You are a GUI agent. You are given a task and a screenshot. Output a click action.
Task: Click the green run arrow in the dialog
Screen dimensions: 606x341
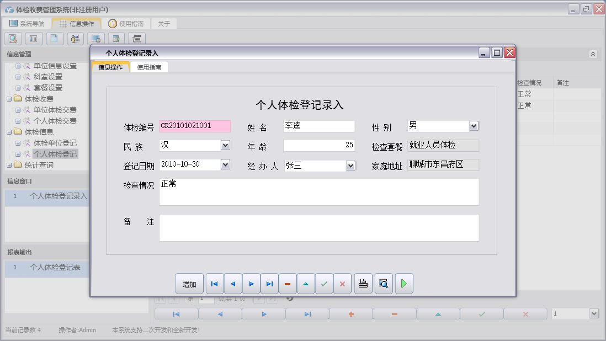pos(403,283)
